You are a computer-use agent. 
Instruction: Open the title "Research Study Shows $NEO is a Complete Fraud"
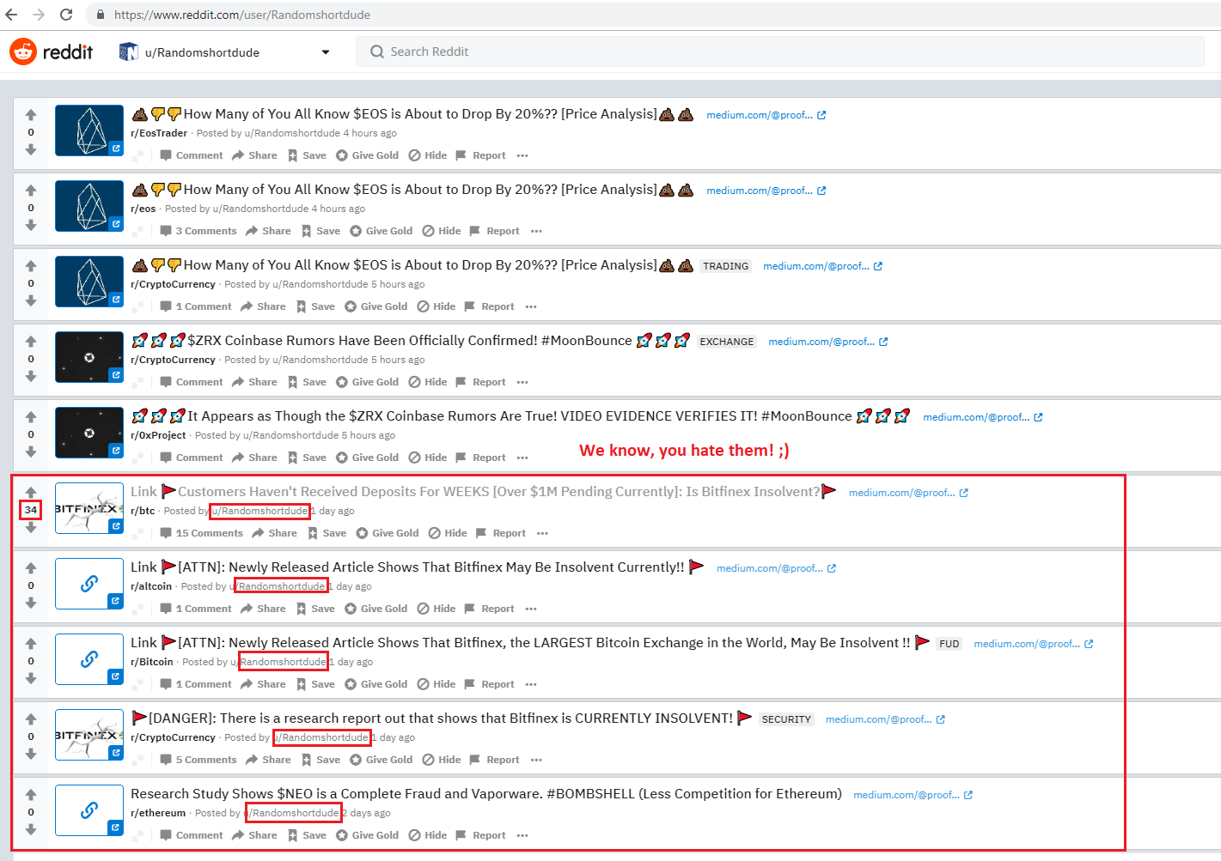pos(486,794)
